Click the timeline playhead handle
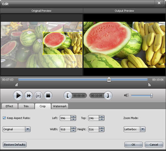The height and width of the screenshot is (151, 166). (109, 80)
